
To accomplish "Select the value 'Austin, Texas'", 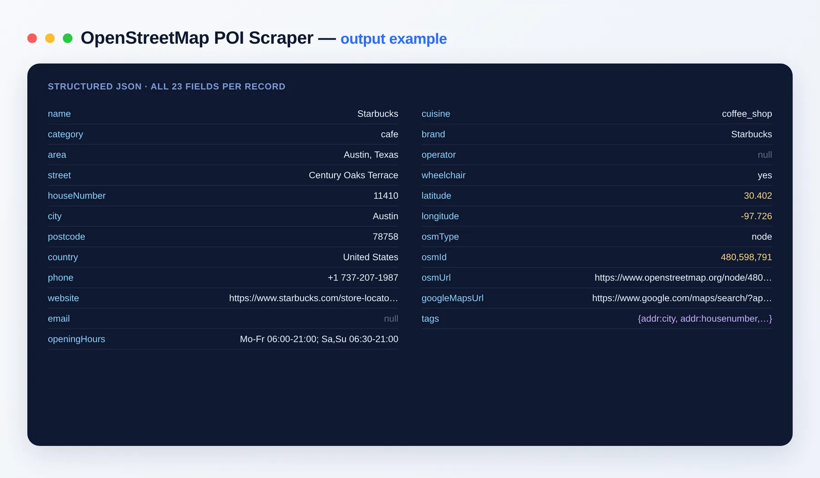I will click(x=371, y=155).
